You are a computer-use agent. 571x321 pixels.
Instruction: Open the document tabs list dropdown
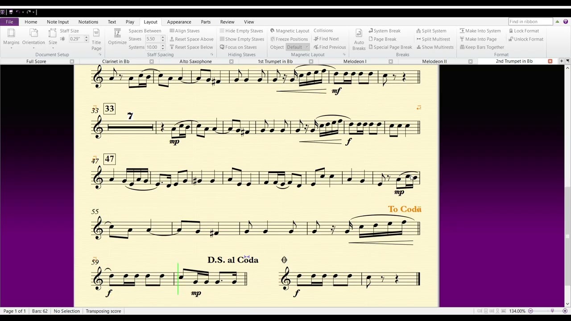(567, 61)
